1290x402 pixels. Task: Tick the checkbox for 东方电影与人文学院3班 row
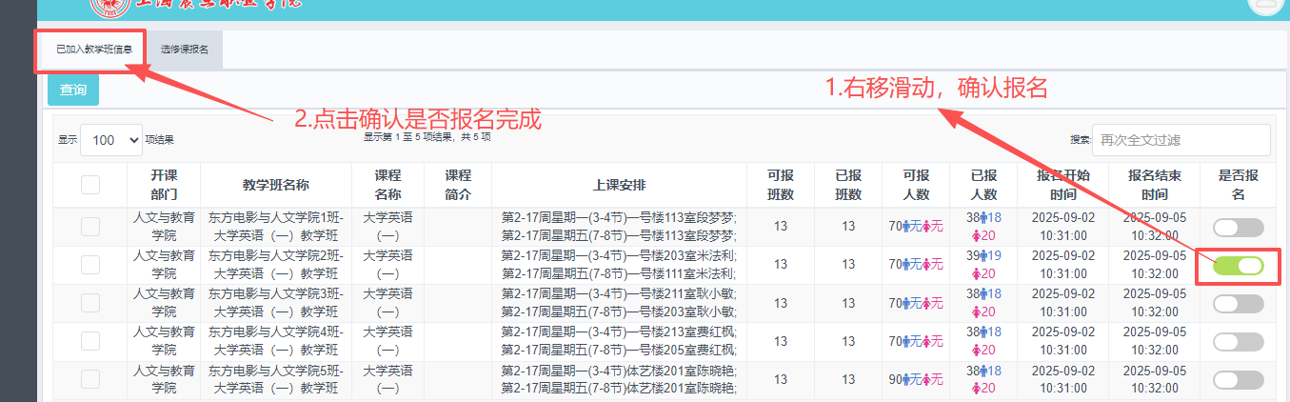(90, 303)
